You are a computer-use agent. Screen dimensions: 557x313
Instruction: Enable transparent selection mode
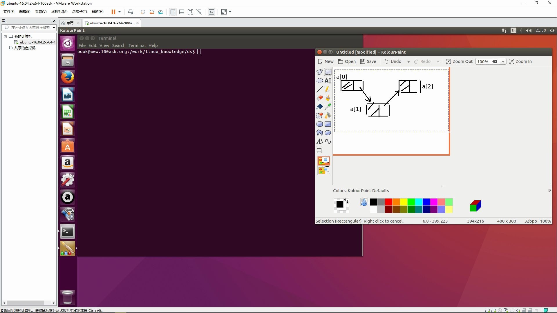(x=323, y=170)
